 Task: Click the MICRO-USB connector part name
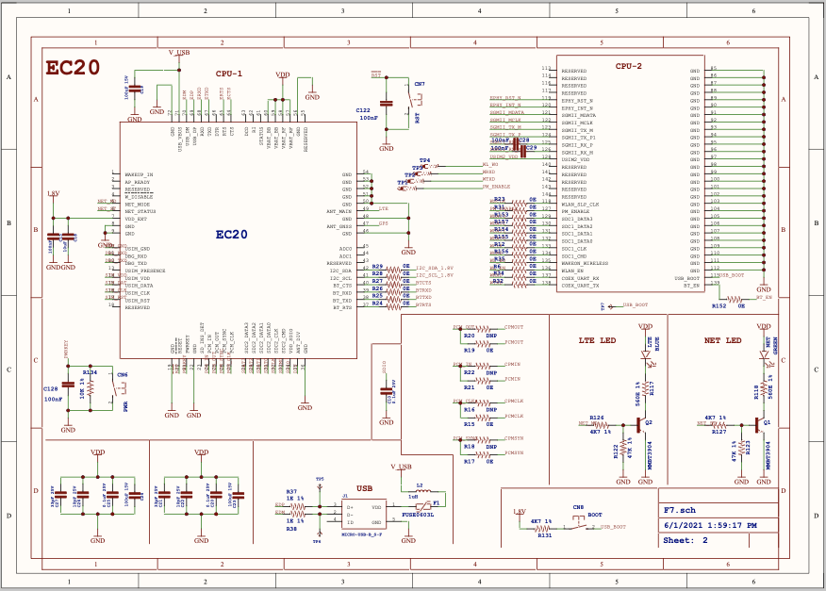coord(361,534)
